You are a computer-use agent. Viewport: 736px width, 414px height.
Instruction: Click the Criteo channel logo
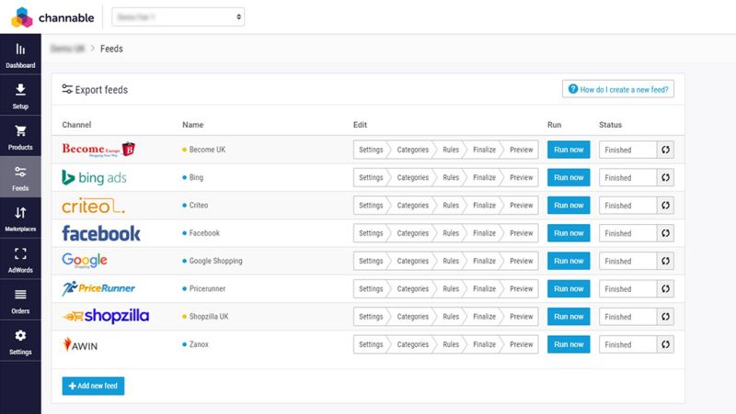94,206
